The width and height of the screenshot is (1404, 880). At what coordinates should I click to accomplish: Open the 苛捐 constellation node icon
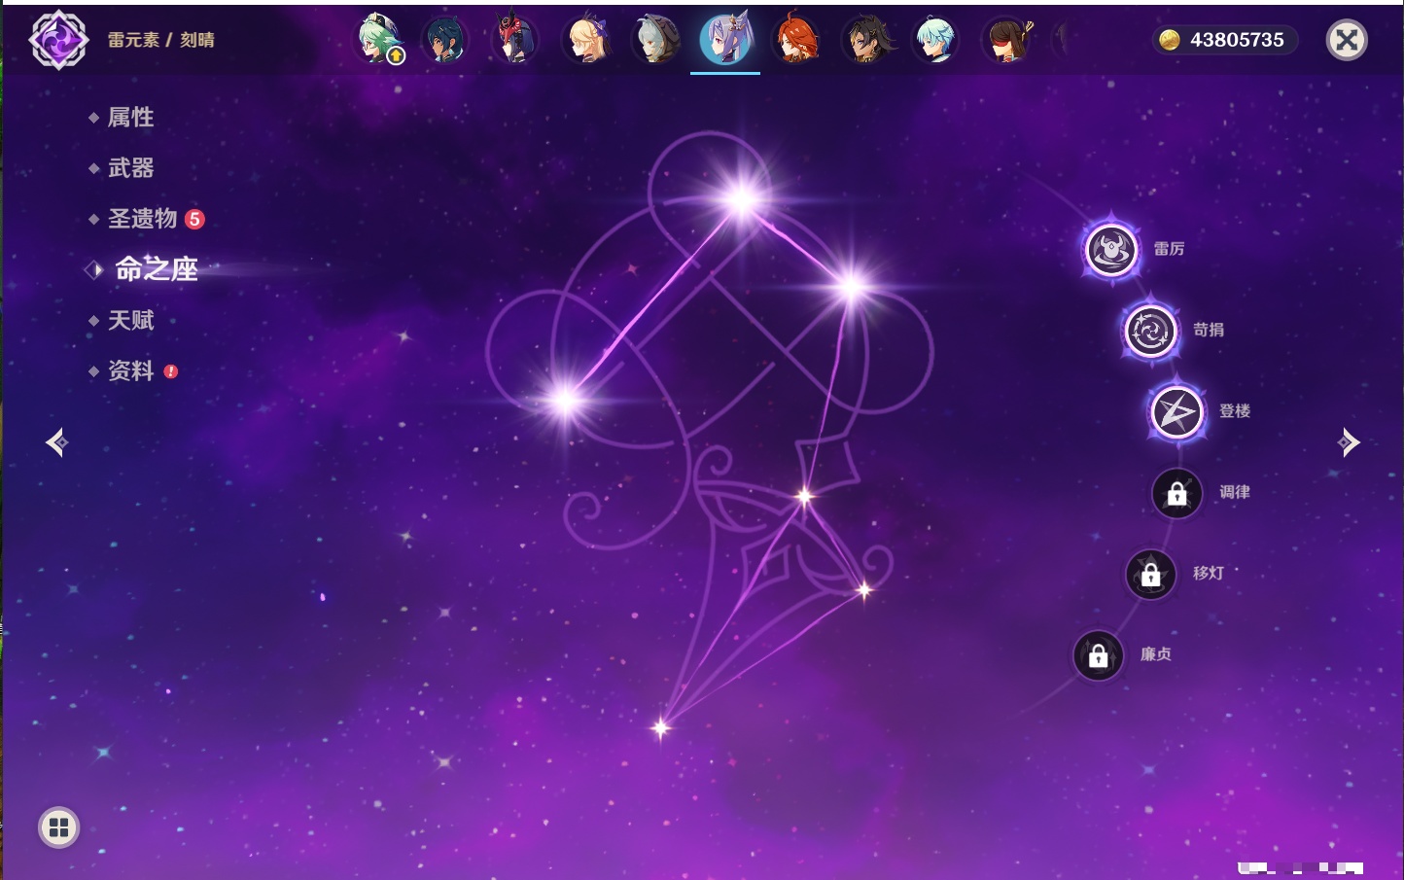1151,331
